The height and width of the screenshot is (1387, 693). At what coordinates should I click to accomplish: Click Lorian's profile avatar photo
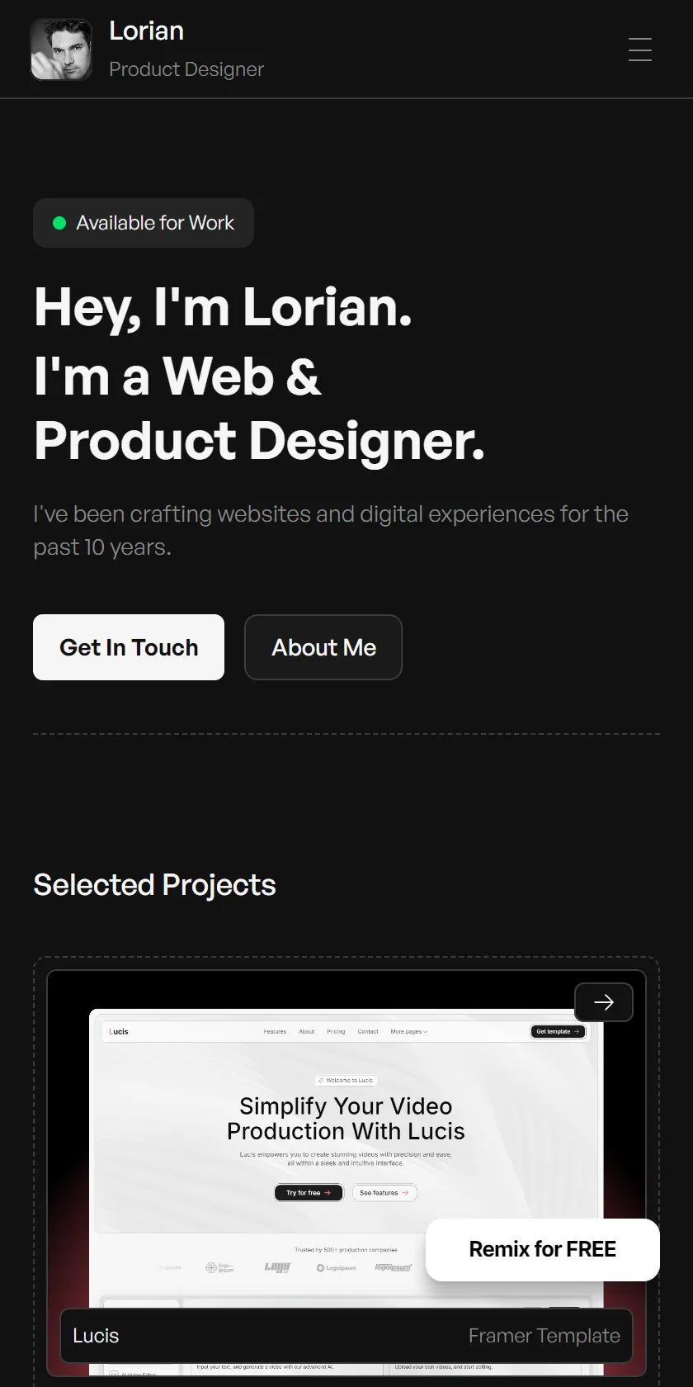pos(61,50)
